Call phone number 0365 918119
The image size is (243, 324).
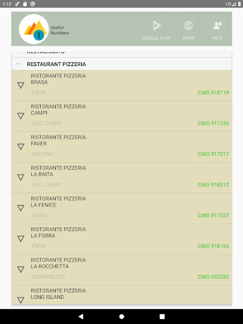(x=213, y=93)
